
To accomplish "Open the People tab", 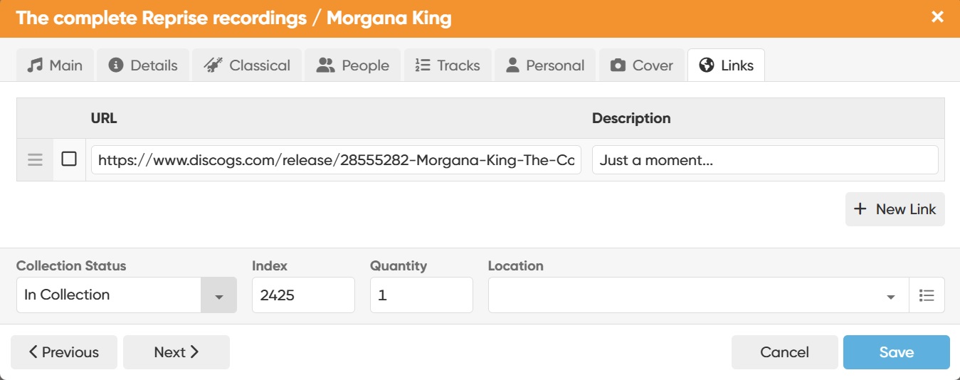I will click(x=353, y=65).
